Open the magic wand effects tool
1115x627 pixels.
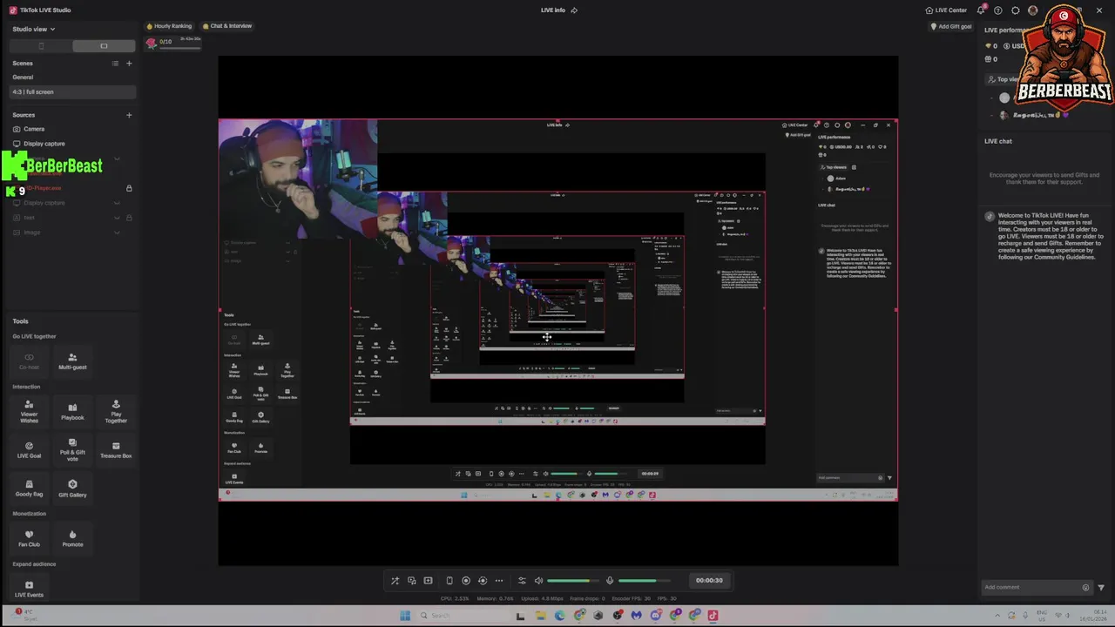395,581
